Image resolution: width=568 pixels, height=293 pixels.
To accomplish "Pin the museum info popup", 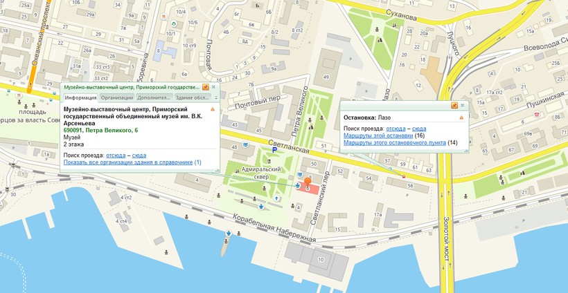I will point(206,88).
